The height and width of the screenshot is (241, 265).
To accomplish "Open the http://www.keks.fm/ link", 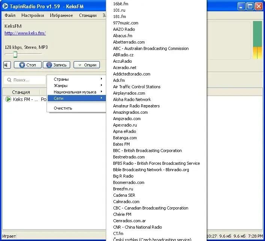I will [x=25, y=33].
